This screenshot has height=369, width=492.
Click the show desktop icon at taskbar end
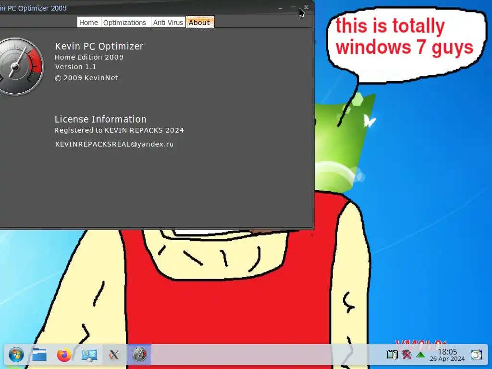(x=476, y=355)
